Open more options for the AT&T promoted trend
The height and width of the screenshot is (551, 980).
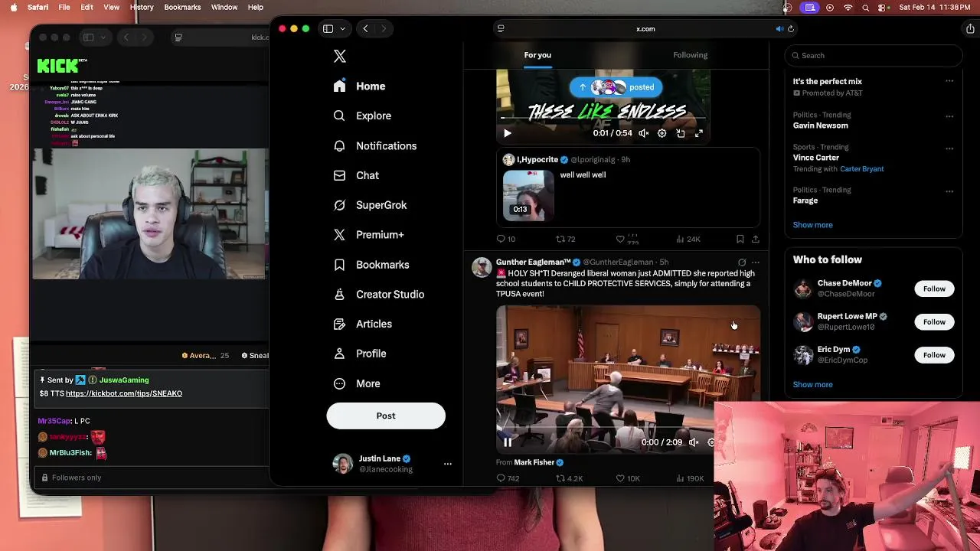click(949, 81)
